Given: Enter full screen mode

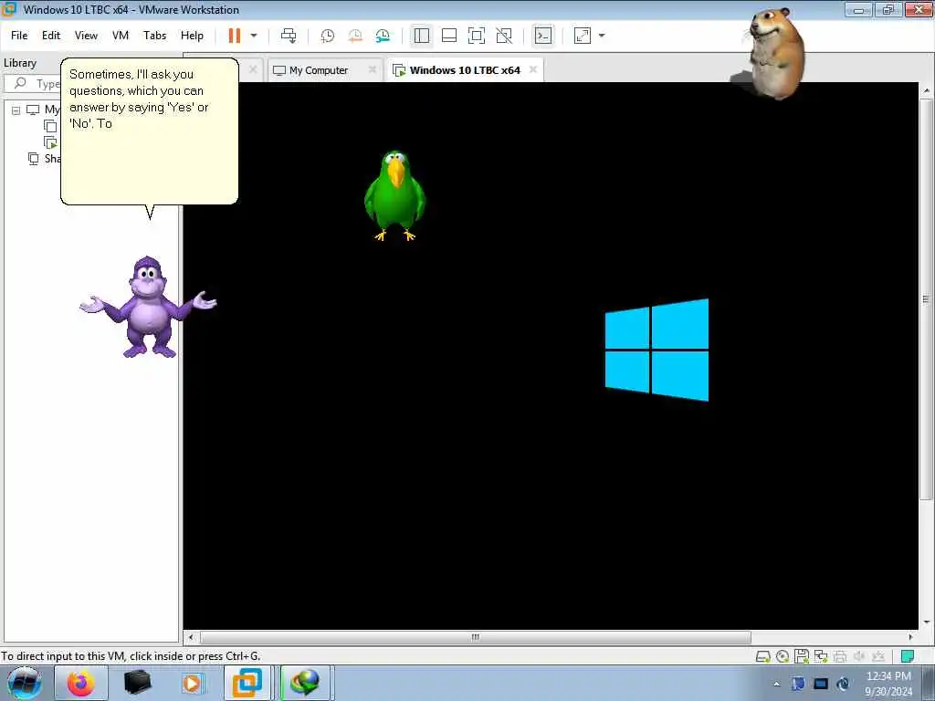Looking at the screenshot, I should (x=477, y=36).
